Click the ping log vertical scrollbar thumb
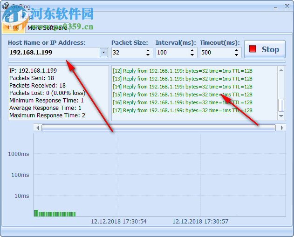The image size is (294, 237). pos(281,105)
